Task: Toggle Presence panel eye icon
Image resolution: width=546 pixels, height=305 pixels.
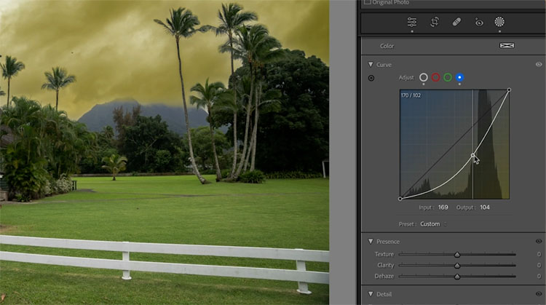Action: click(x=539, y=242)
